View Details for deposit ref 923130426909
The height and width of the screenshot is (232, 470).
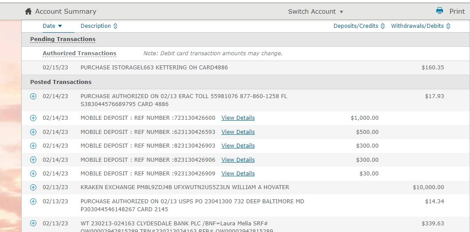(x=238, y=173)
